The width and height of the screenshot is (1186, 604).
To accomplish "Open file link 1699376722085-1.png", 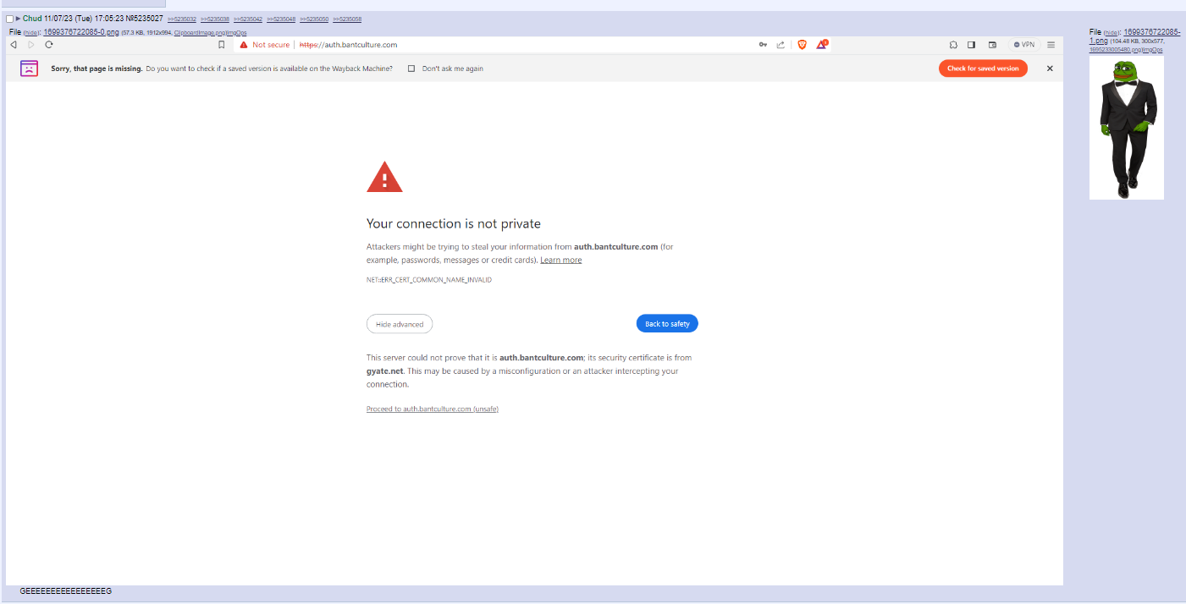I will pos(1134,36).
